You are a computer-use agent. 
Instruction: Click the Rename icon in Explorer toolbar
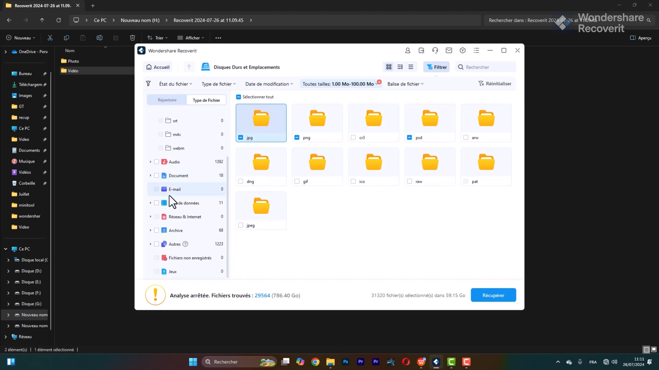click(100, 38)
